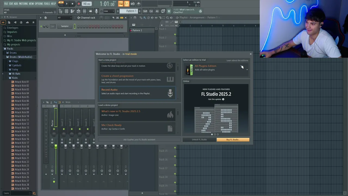This screenshot has height=196, width=348.
Task: Click the Unlock FL Studio button
Action: (199, 140)
